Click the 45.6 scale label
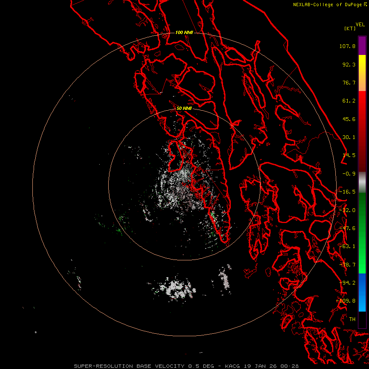This screenshot has height=369, width=369. [349, 119]
